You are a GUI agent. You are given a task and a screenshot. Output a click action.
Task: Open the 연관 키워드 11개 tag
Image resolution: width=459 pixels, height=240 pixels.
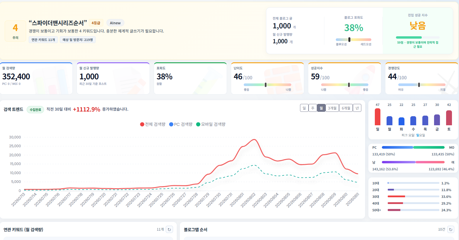(x=43, y=40)
